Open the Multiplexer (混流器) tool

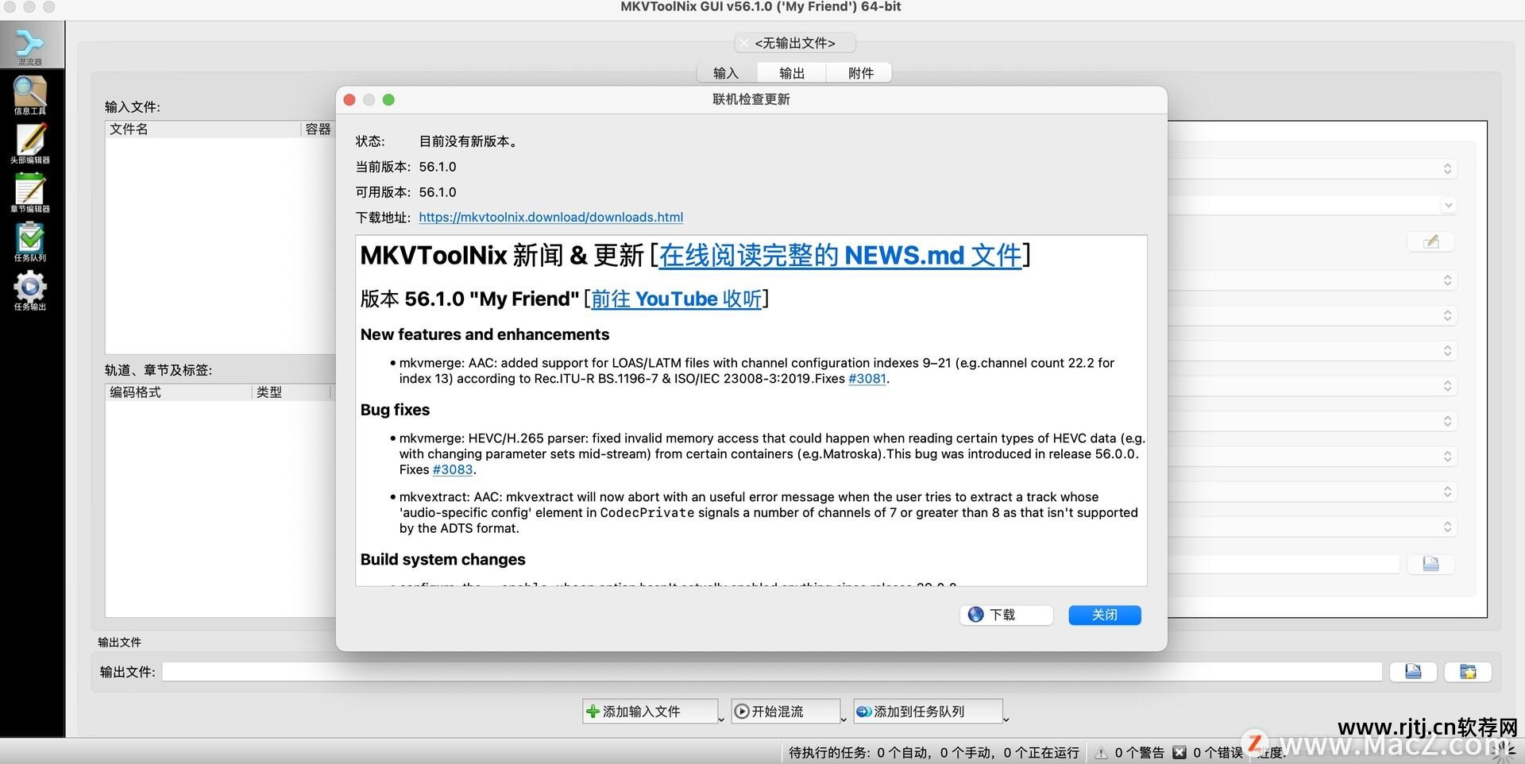point(30,46)
